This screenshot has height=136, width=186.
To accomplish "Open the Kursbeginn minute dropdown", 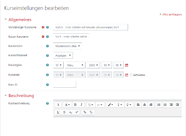I will point(118,65).
